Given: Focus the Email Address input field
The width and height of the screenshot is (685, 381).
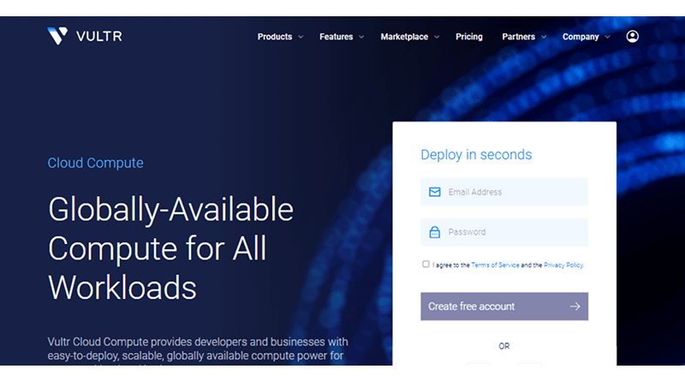Looking at the screenshot, I should tap(504, 192).
